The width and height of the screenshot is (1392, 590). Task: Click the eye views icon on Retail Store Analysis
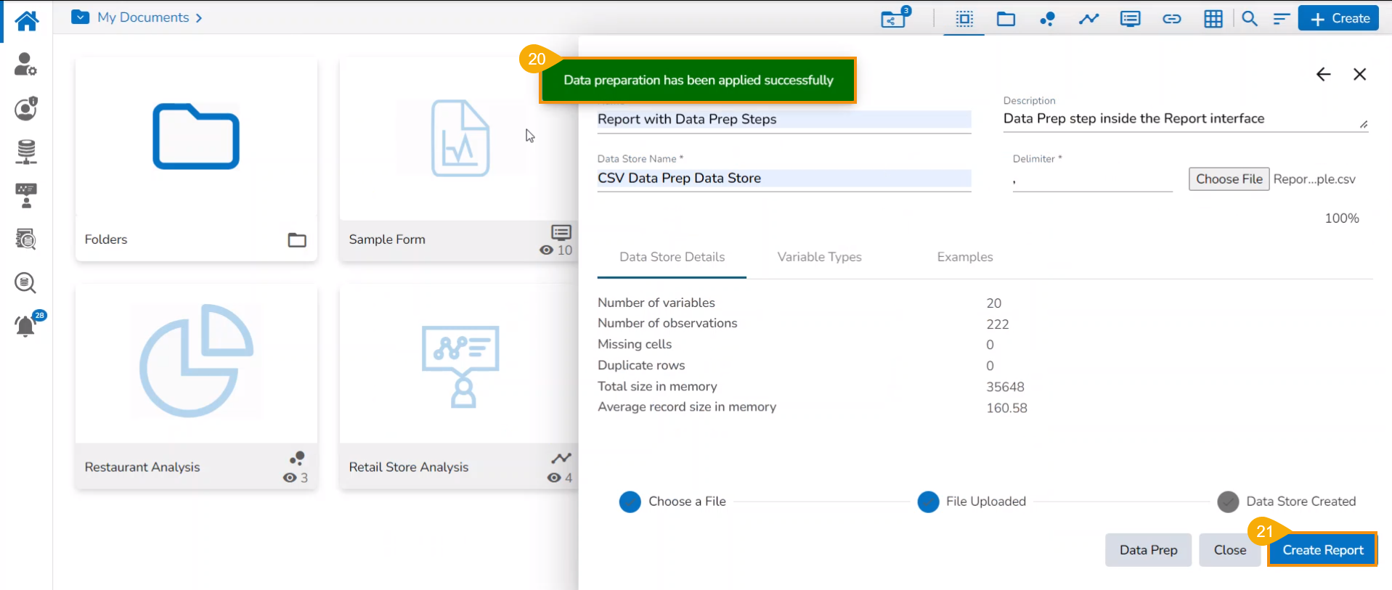click(x=554, y=478)
